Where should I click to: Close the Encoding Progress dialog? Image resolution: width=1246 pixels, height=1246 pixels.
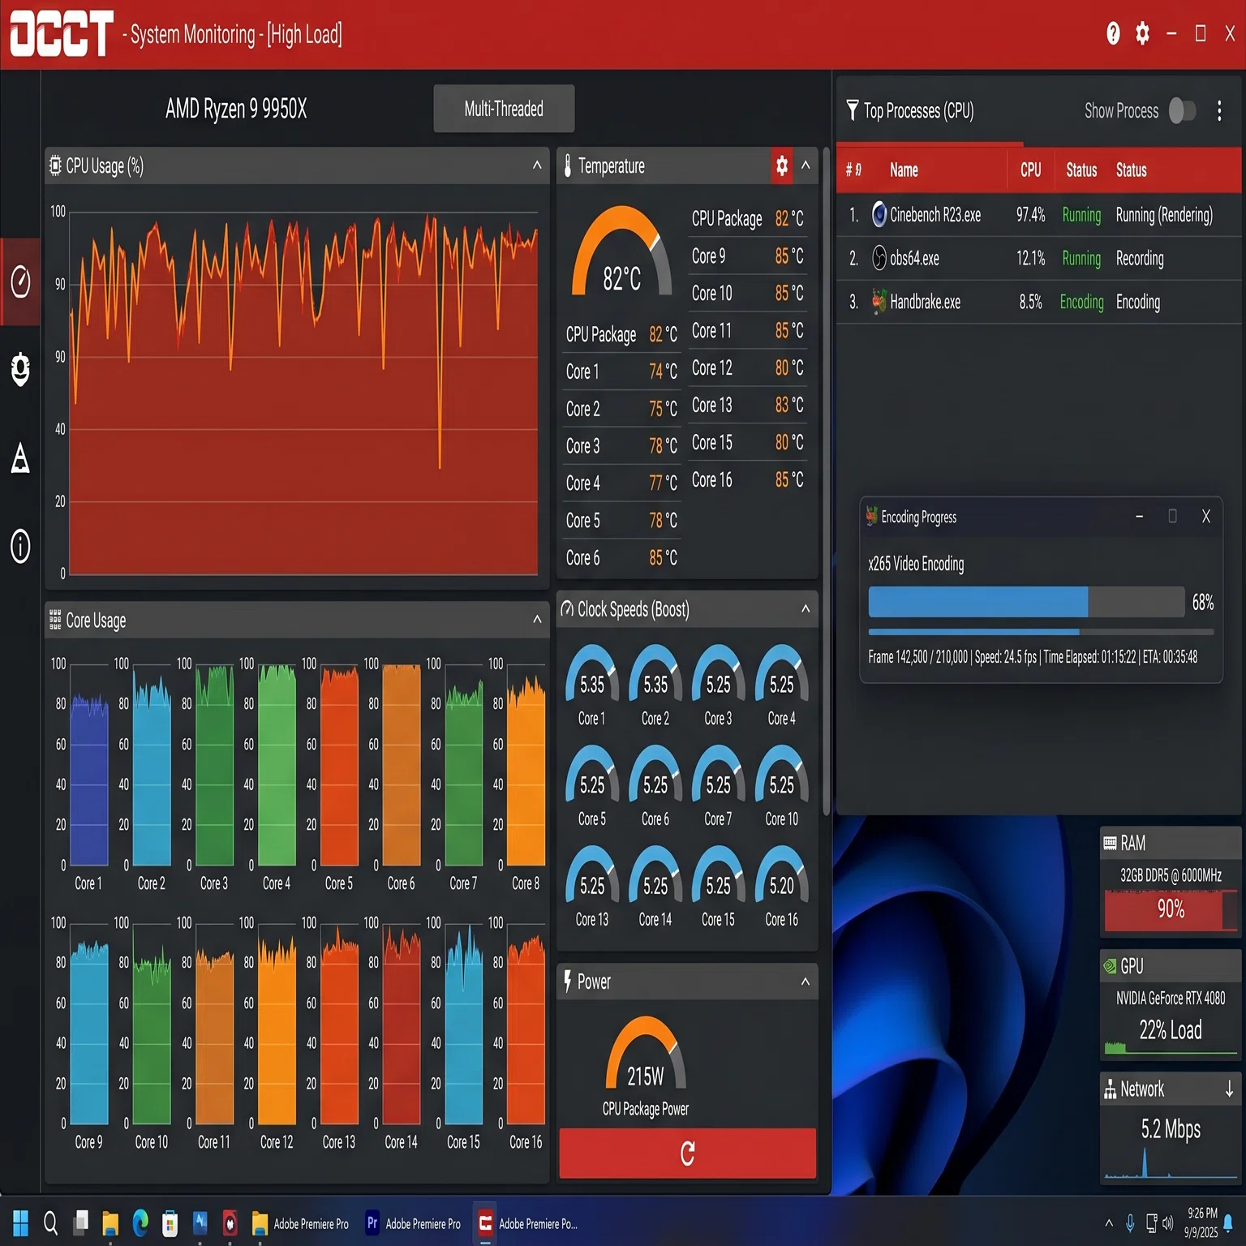1206,517
